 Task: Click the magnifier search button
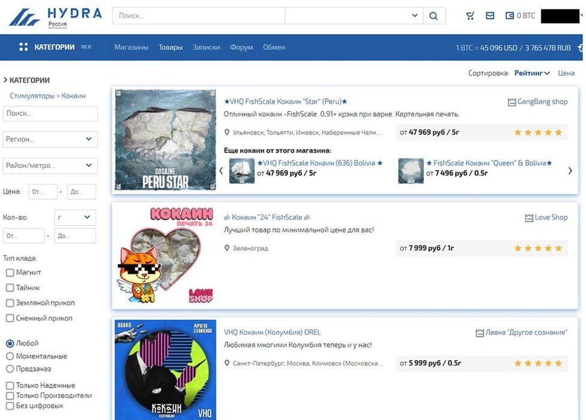click(x=433, y=16)
